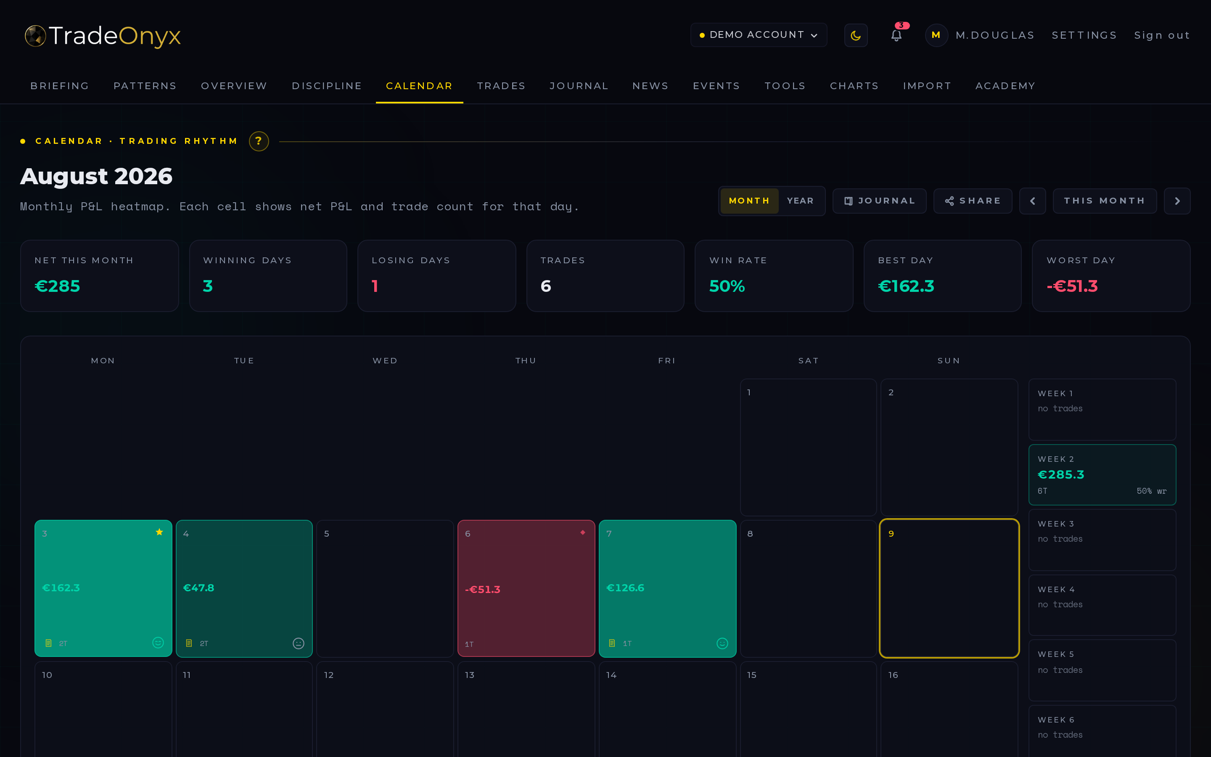Viewport: 1211px width, 757px height.
Task: Go to next month arrow
Action: (x=1177, y=201)
